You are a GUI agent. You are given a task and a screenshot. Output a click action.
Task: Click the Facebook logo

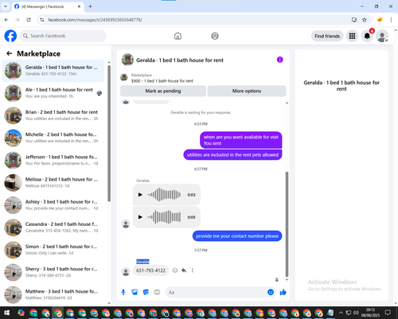click(x=10, y=36)
